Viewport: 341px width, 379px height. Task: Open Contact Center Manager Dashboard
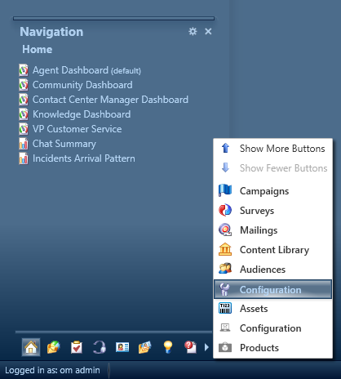coord(104,100)
